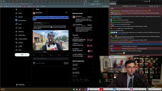This screenshot has width=162, height=91.
Task: Open more options for CENTCOM trend
Action: [92, 64]
